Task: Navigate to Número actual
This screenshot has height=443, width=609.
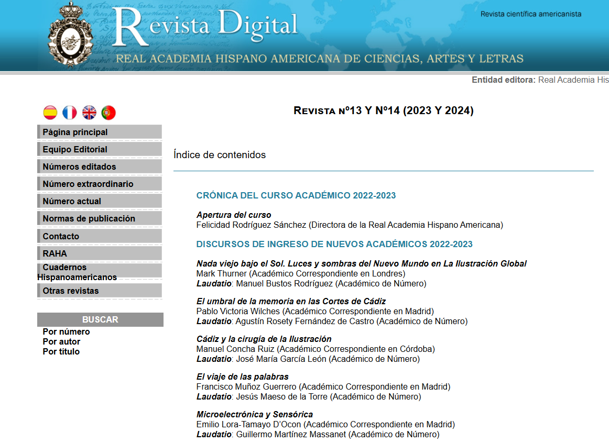Action: coord(72,201)
